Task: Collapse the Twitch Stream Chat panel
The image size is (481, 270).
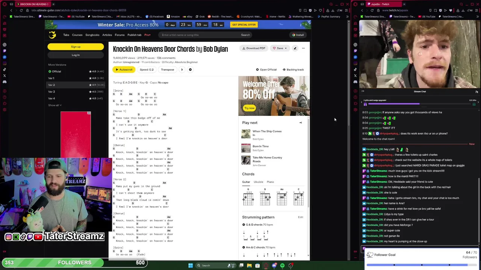Action: (x=363, y=91)
